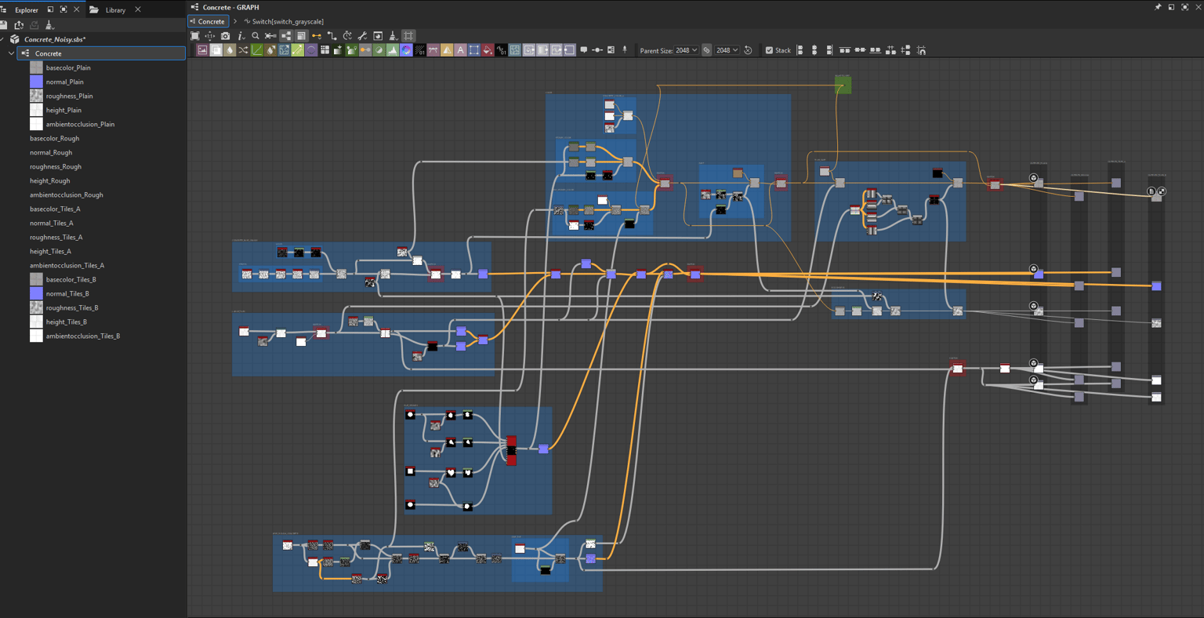Add a Uniform Color paint bucket node
This screenshot has width=1204, height=618.
[488, 50]
